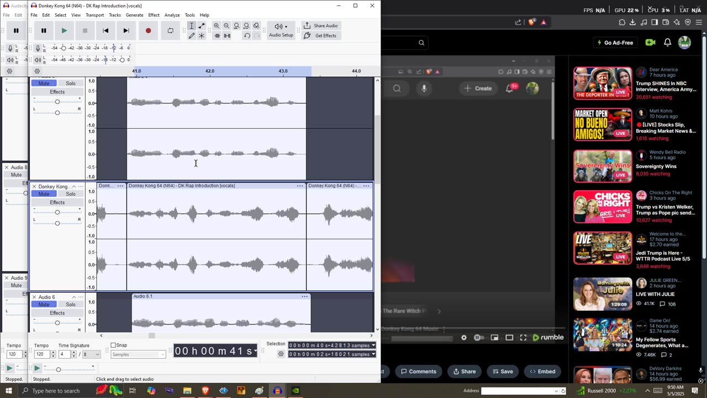This screenshot has width=707, height=398.
Task: Open Audio 6.1 clip's three-dot menu
Action: (304, 296)
